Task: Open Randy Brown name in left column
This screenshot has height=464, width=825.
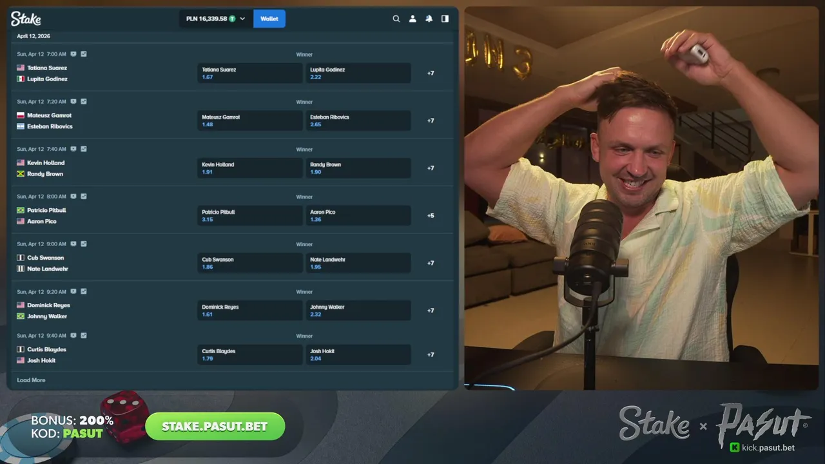Action: coord(45,174)
